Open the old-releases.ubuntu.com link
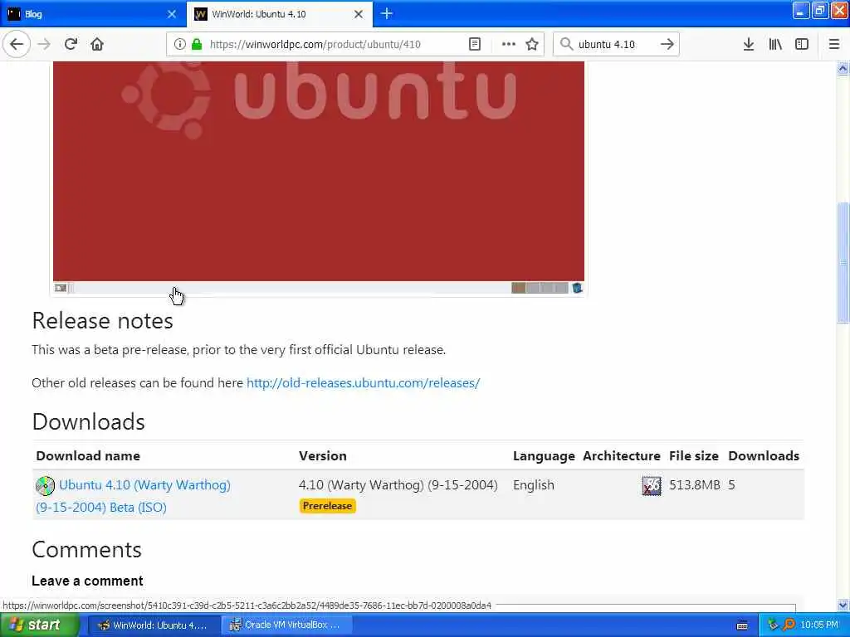 click(364, 383)
